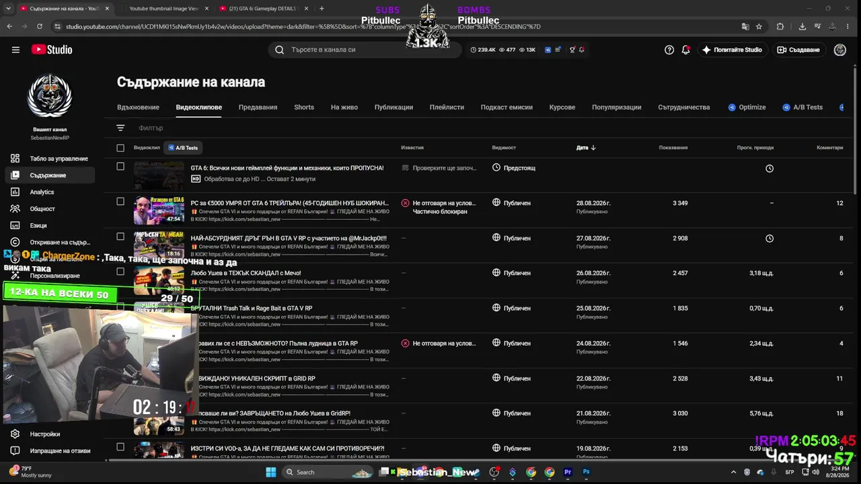The width and height of the screenshot is (861, 484).
Task: Open the YouTube Studio hamburger menu
Action: (15, 50)
